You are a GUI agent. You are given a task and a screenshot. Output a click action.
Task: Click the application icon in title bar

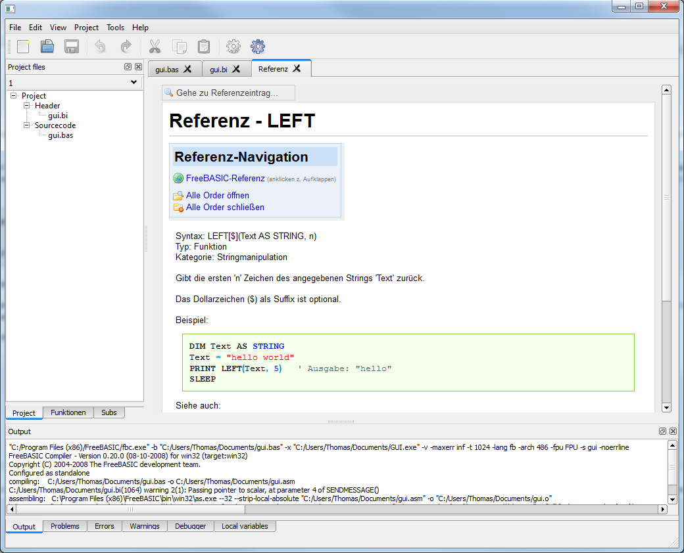[x=10, y=8]
